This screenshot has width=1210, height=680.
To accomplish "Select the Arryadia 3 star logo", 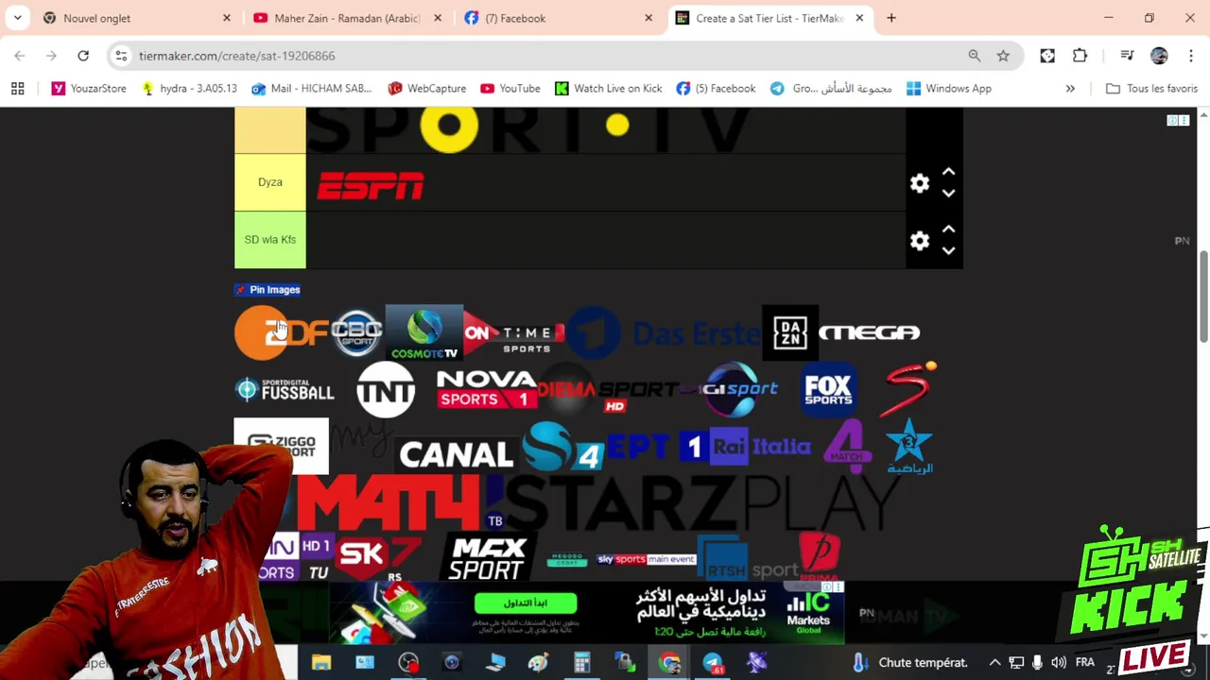I will point(909,446).
